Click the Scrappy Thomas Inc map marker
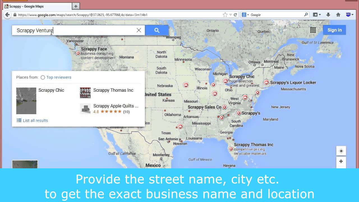 click(x=231, y=149)
